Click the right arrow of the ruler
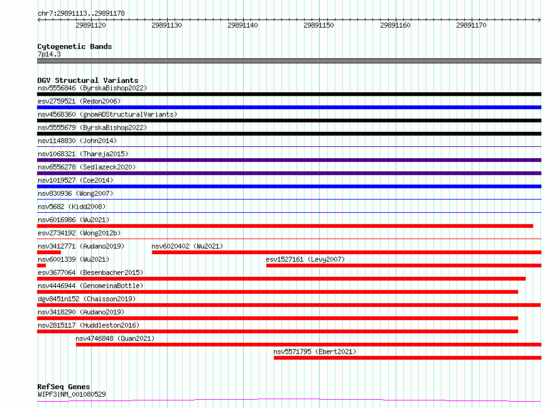 pos(539,20)
